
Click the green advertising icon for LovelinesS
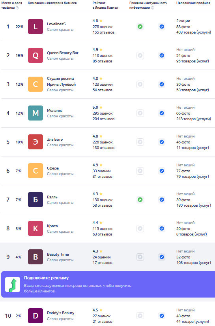[140, 26]
